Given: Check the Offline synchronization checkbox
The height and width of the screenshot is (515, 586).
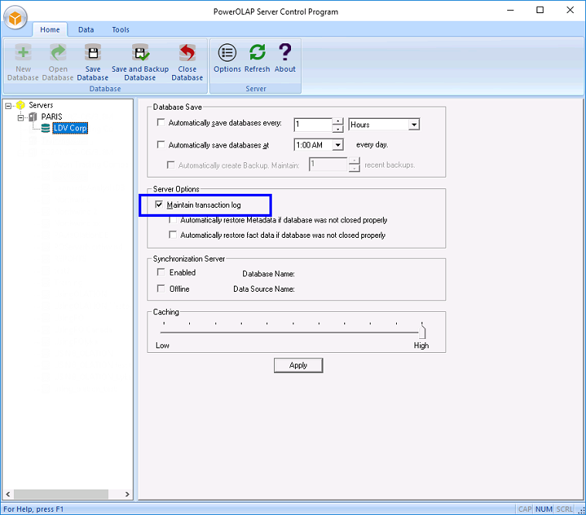Looking at the screenshot, I should (161, 289).
